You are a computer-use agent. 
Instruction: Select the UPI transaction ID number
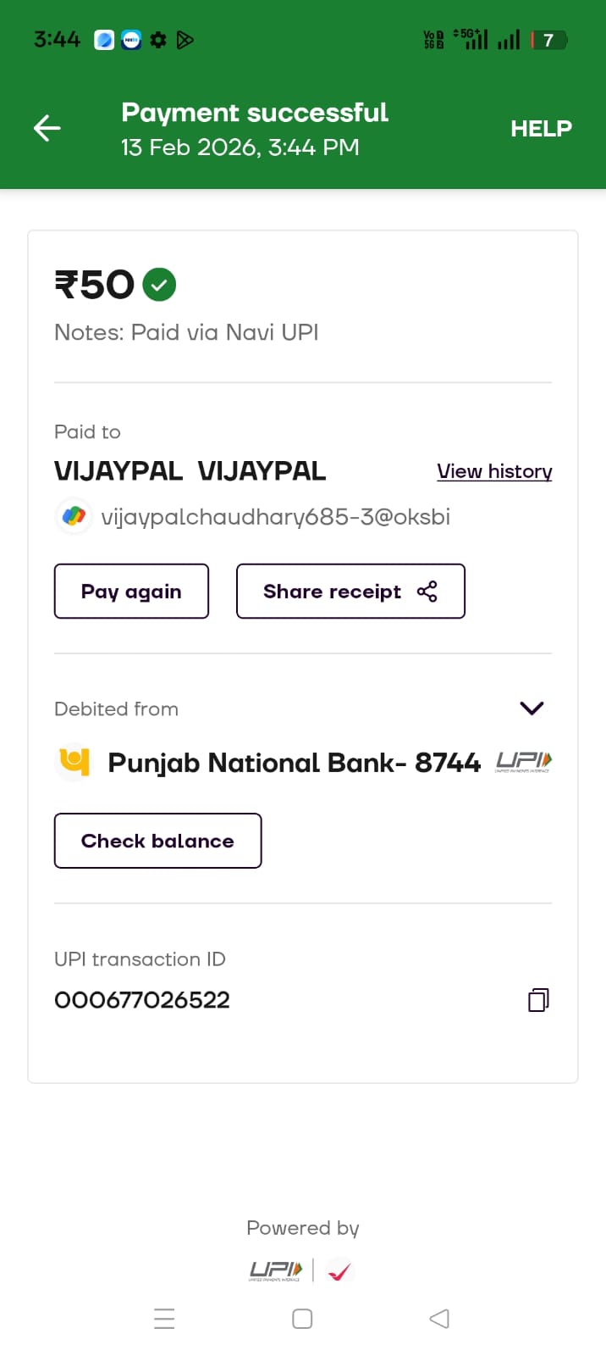click(142, 1000)
